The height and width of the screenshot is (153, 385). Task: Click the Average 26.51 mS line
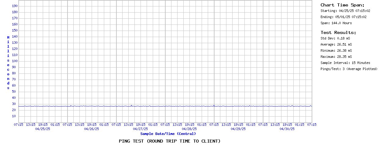336,44
